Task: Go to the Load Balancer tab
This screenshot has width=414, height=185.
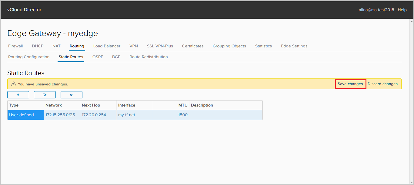Action: (107, 46)
